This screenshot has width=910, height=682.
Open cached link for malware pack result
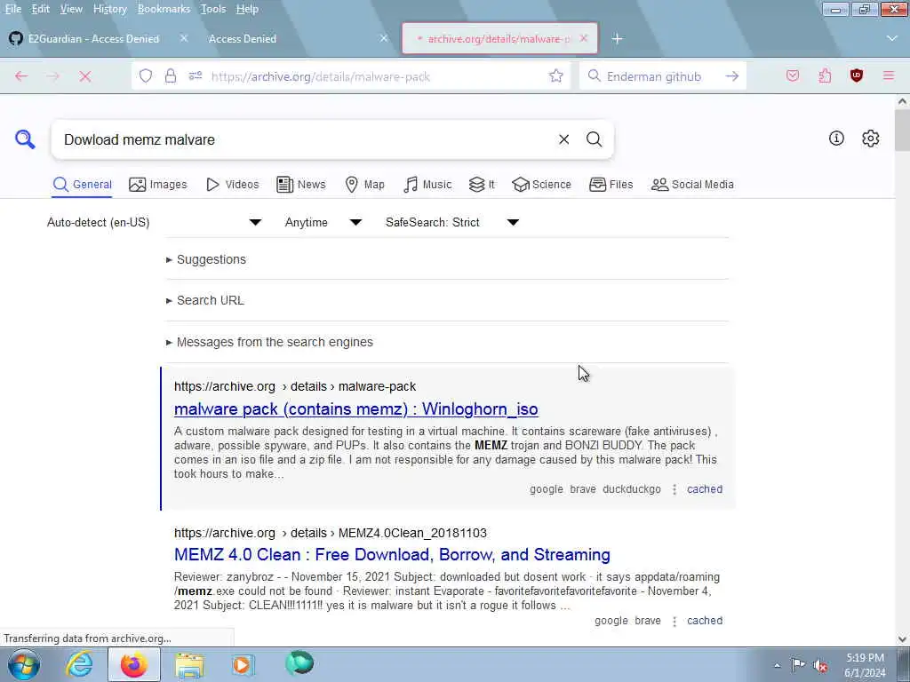click(x=705, y=489)
